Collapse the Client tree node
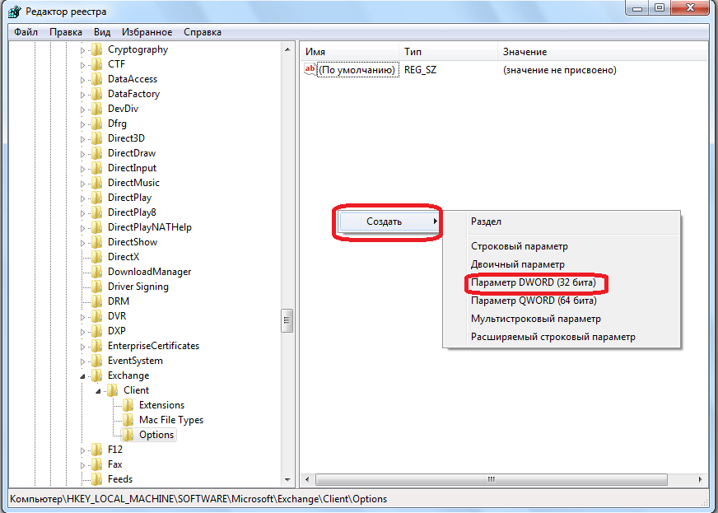718x513 pixels. tap(98, 390)
